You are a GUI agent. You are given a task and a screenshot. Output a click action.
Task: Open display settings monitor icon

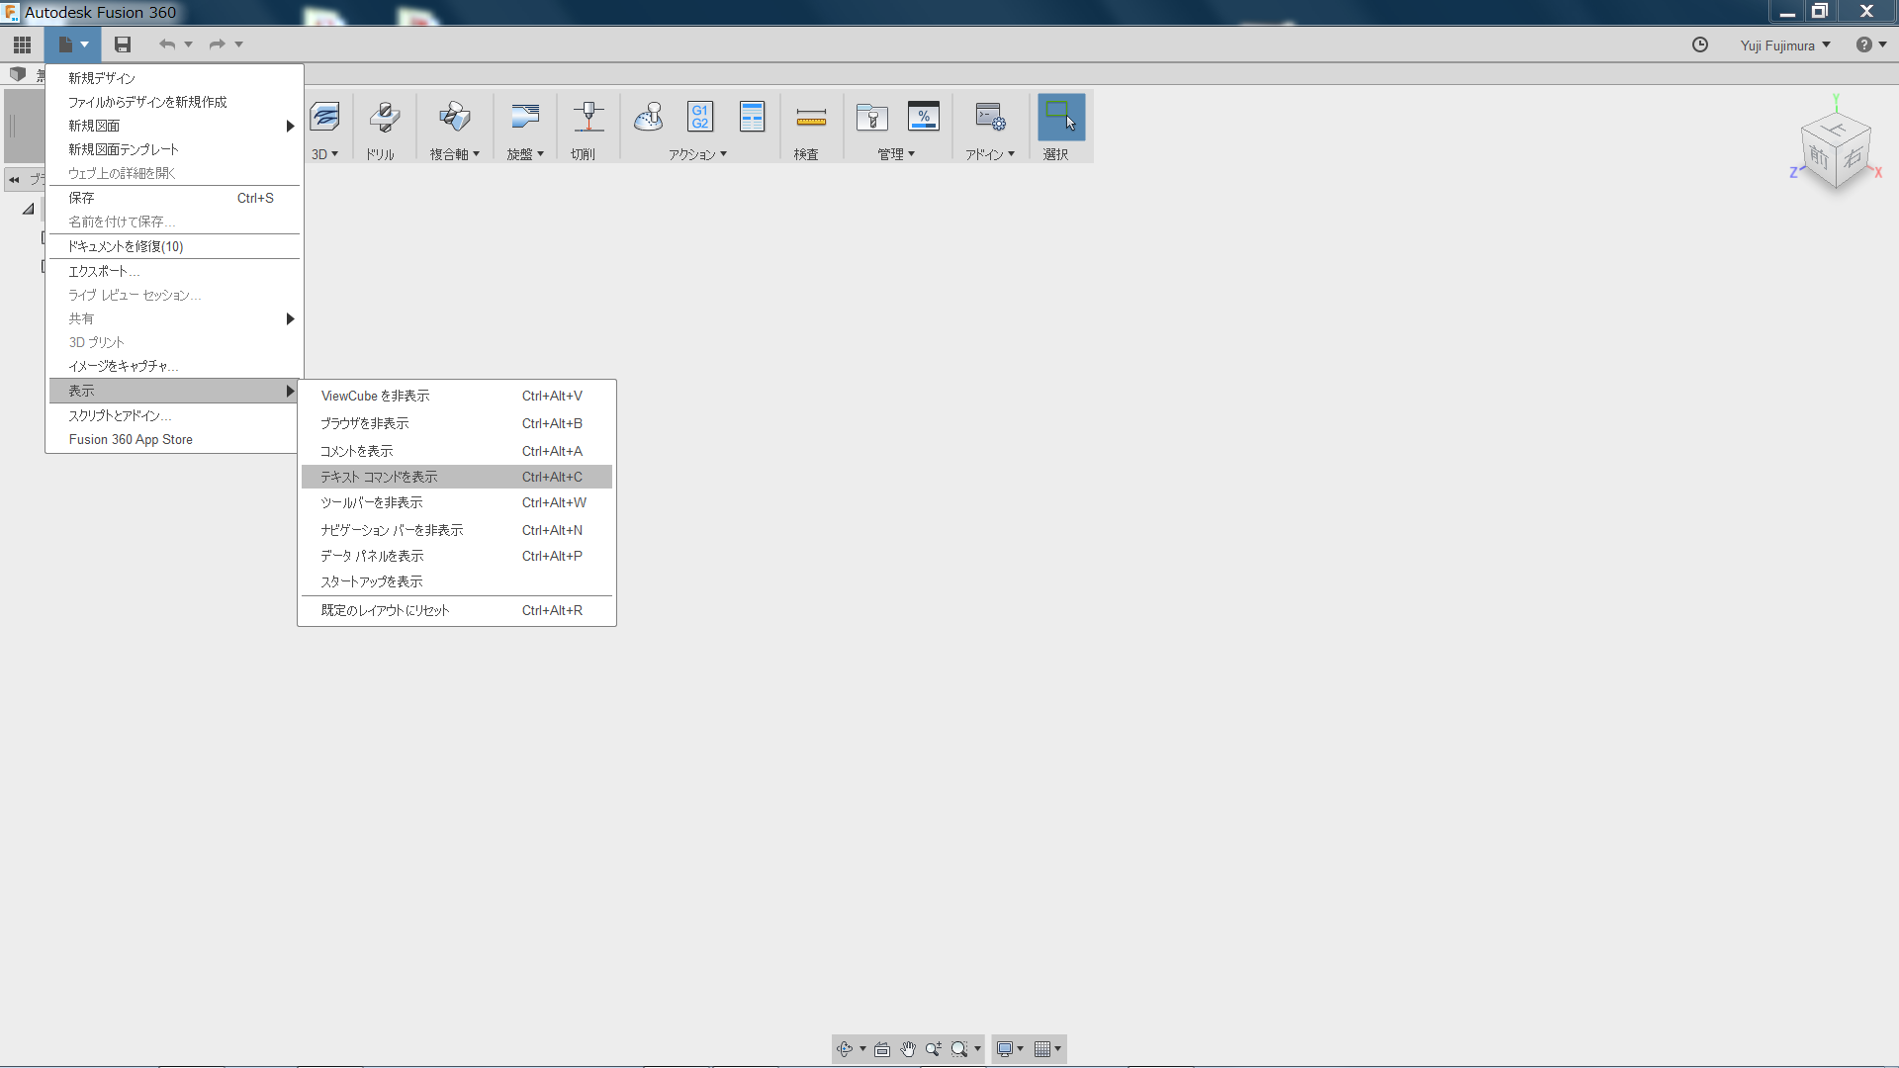point(1005,1049)
